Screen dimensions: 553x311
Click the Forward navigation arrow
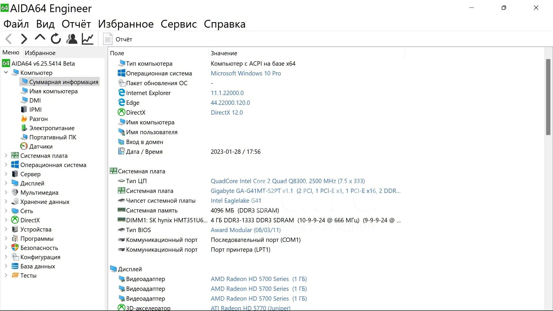(x=24, y=39)
